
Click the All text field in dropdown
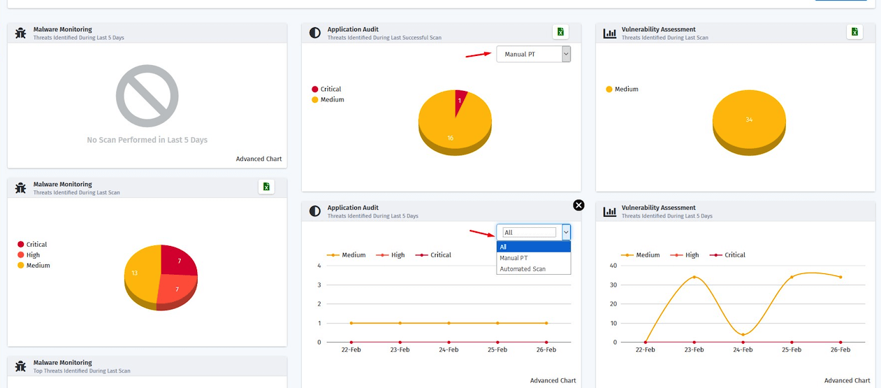pos(530,232)
